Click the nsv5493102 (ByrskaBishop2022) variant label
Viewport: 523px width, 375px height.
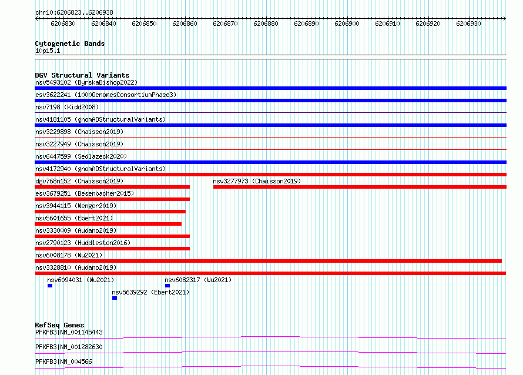(86, 82)
